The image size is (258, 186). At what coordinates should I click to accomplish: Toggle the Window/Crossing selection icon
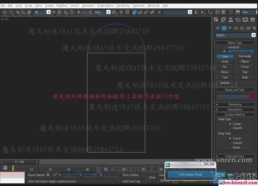tap(71, 12)
